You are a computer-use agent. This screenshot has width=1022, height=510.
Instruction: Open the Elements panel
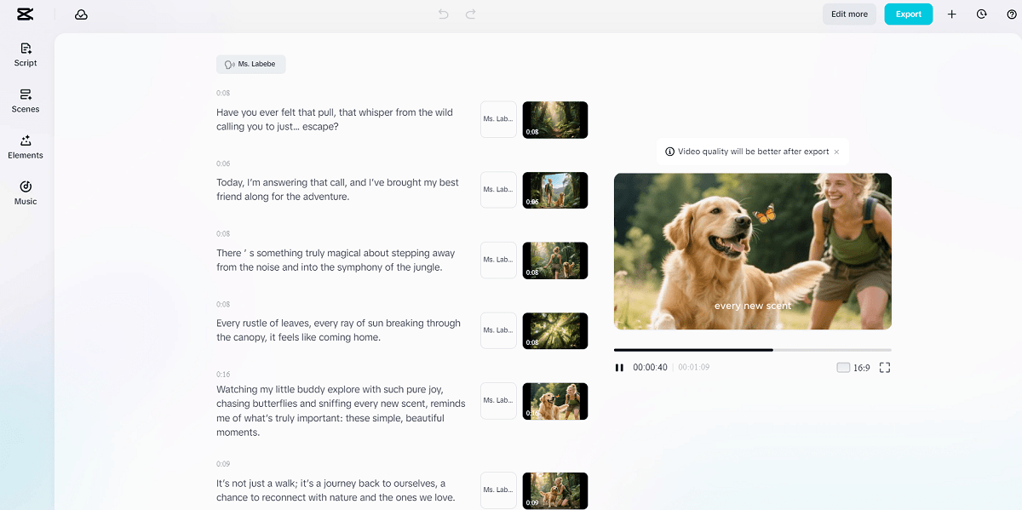26,146
